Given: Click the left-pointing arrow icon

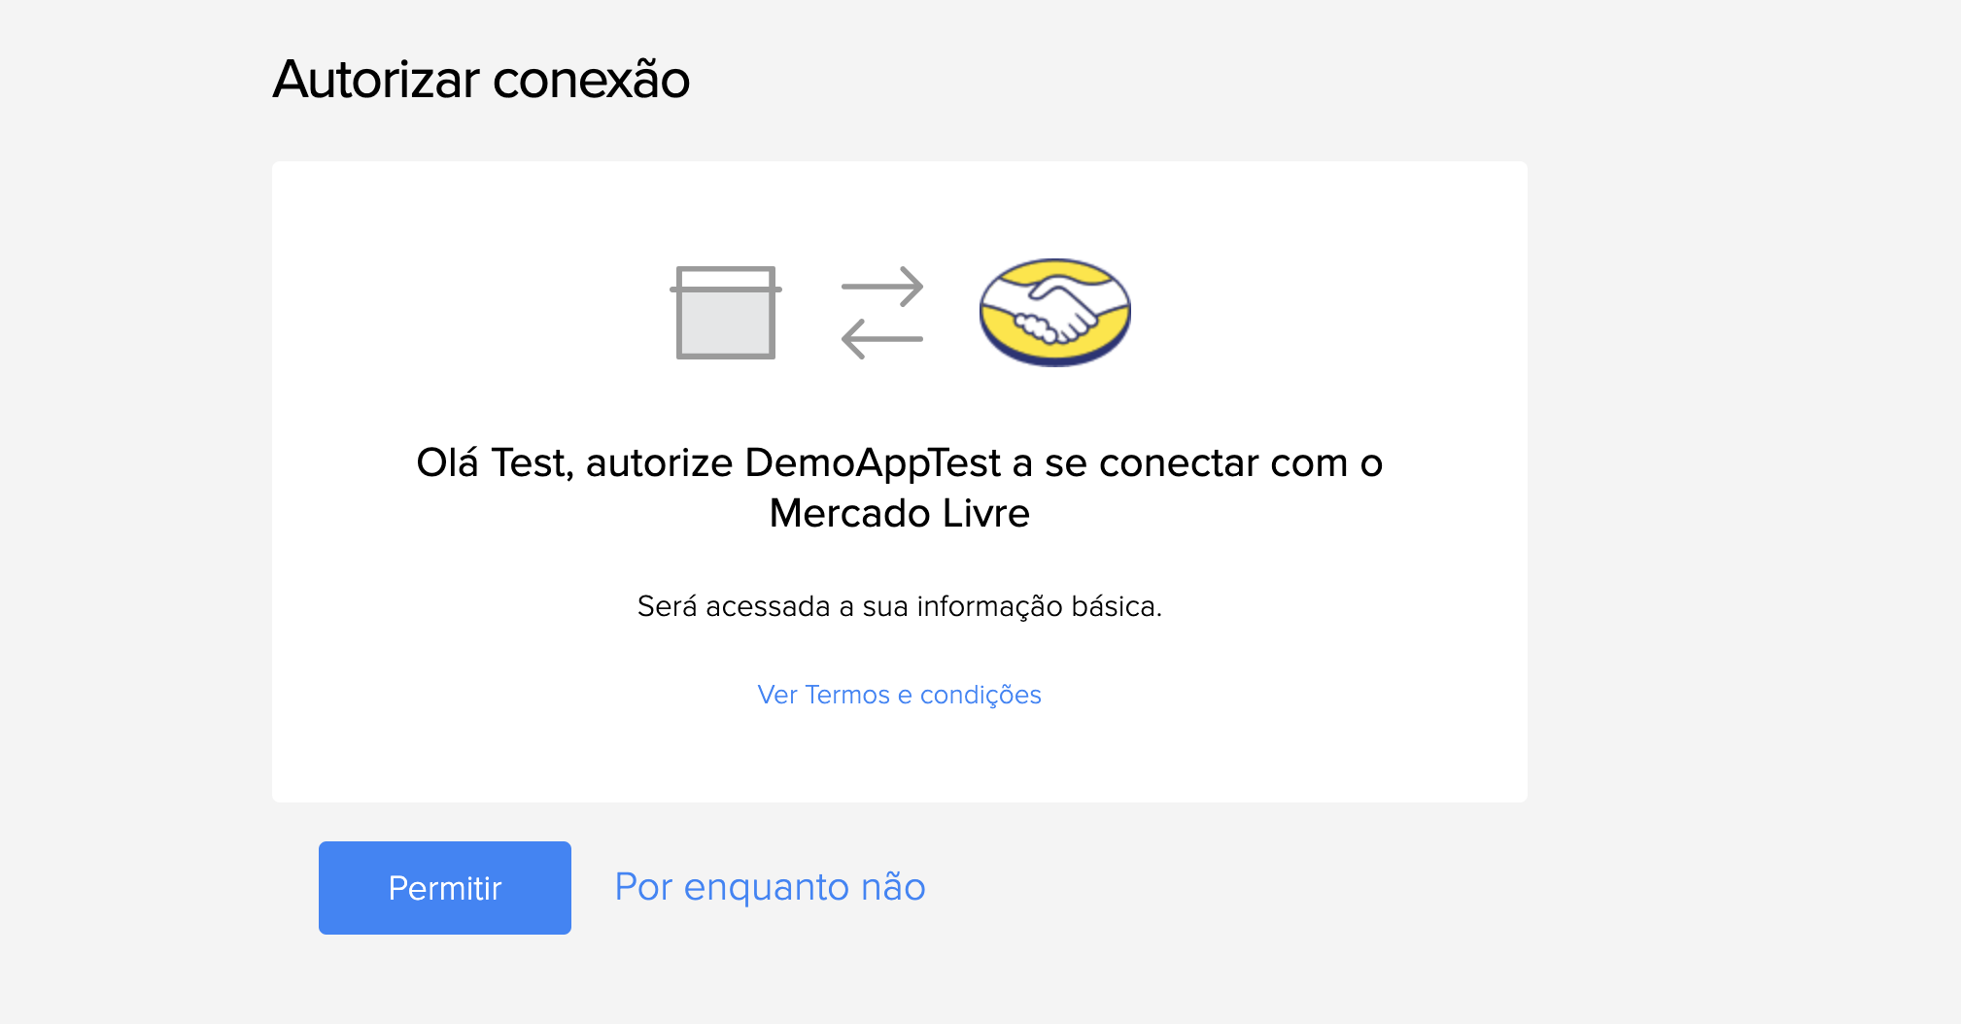Looking at the screenshot, I should point(882,339).
